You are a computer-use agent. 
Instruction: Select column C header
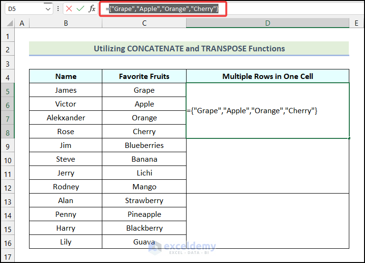coord(144,23)
